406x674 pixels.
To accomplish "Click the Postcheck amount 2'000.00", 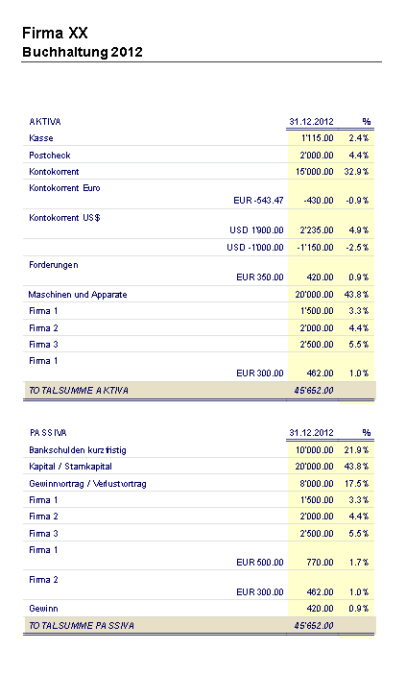I will pyautogui.click(x=317, y=156).
